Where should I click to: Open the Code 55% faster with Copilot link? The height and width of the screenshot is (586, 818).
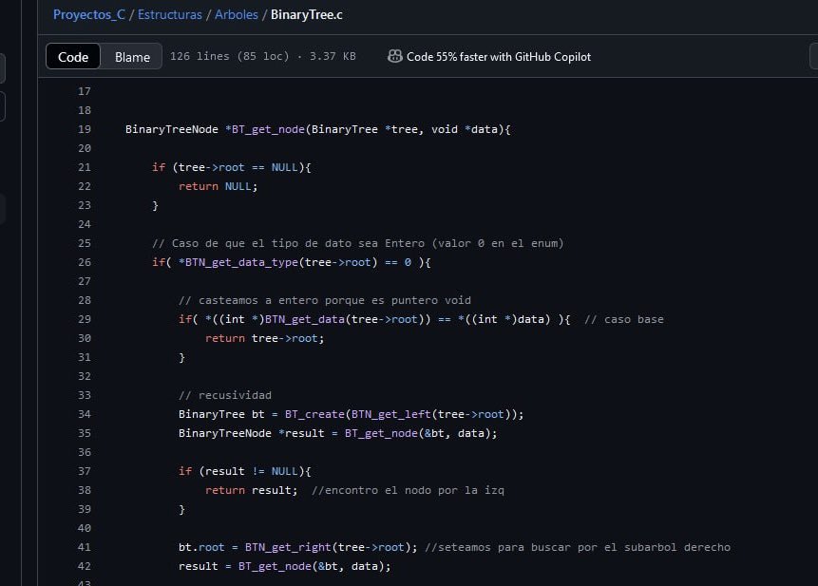point(498,56)
